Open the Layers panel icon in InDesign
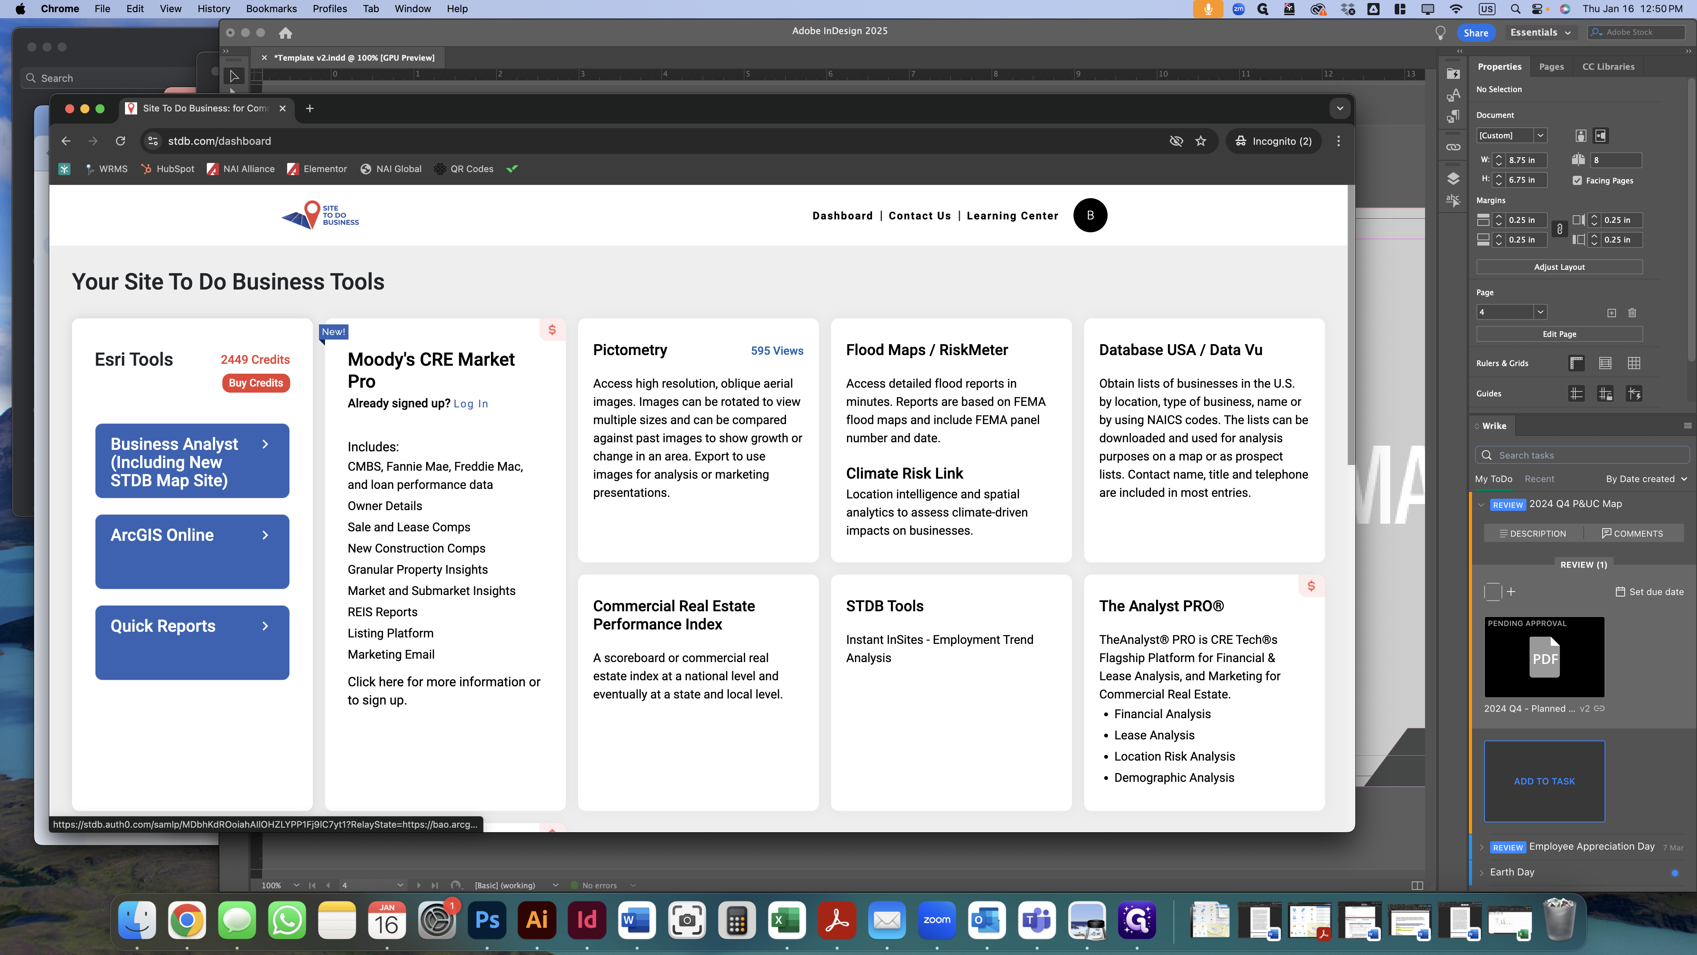 click(1453, 178)
